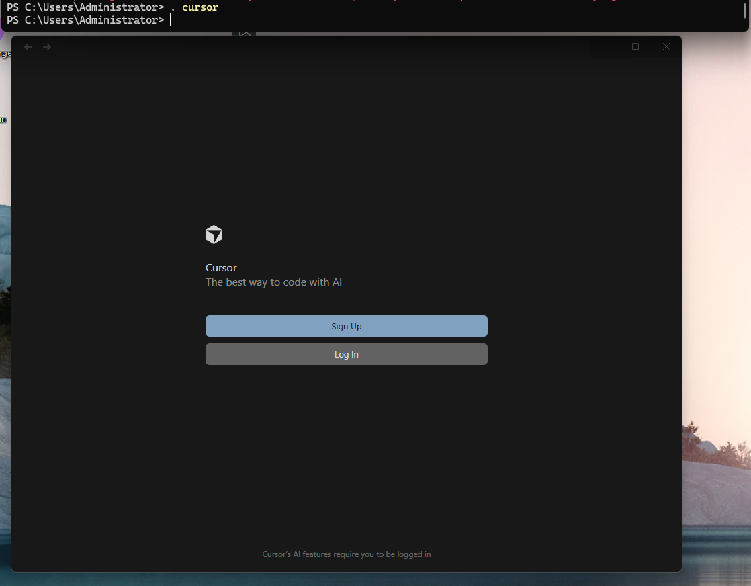Maximize the Cursor login window
The width and height of the screenshot is (751, 586).
pyautogui.click(x=635, y=46)
